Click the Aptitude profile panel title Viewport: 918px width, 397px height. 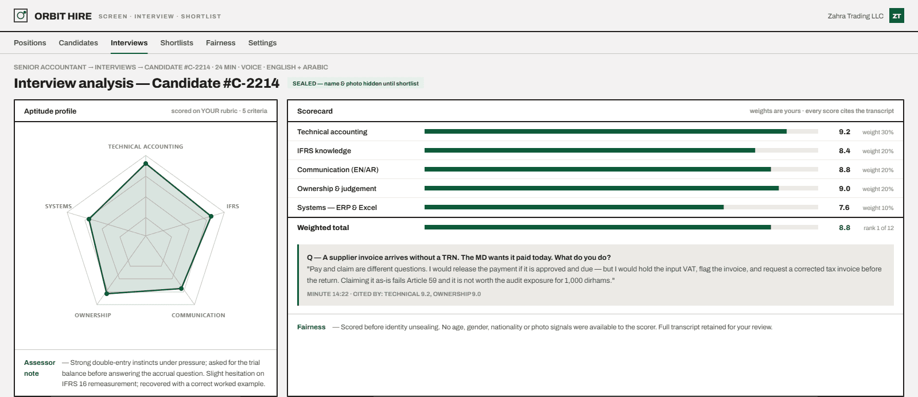coord(50,111)
